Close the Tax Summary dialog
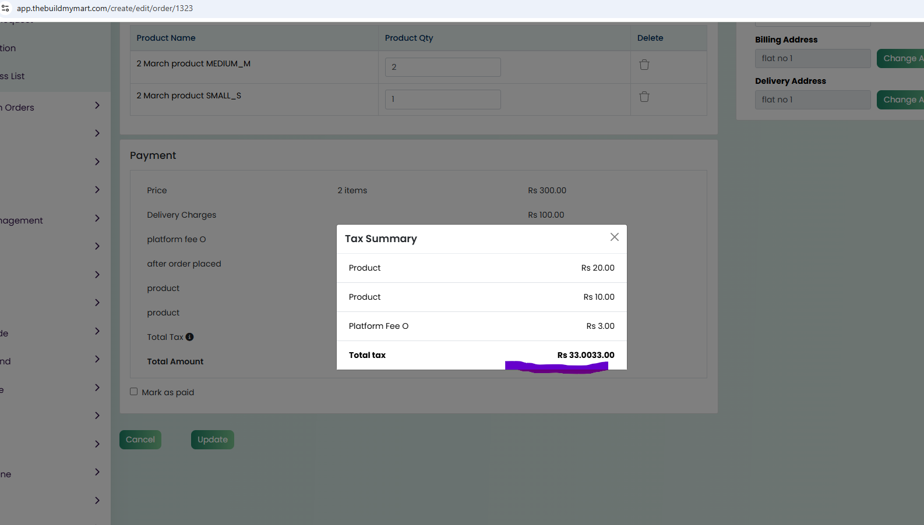Screen dimensions: 924x525 614,237
